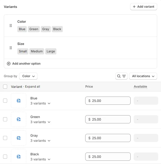Select the Gray color tag
161x164 pixels.
point(46,29)
